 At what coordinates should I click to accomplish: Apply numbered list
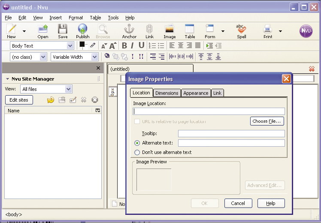(152, 45)
